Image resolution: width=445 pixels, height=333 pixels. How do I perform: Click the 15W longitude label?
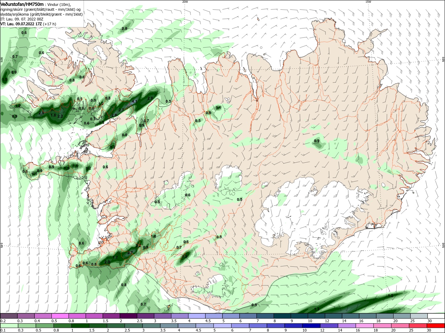click(368, 2)
